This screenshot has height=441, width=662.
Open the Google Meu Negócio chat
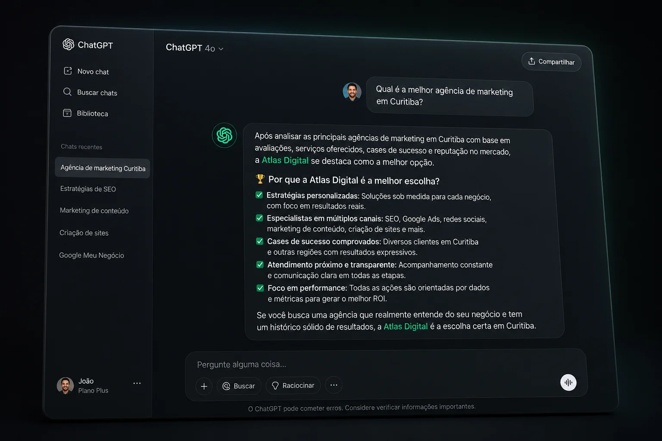[x=91, y=255]
